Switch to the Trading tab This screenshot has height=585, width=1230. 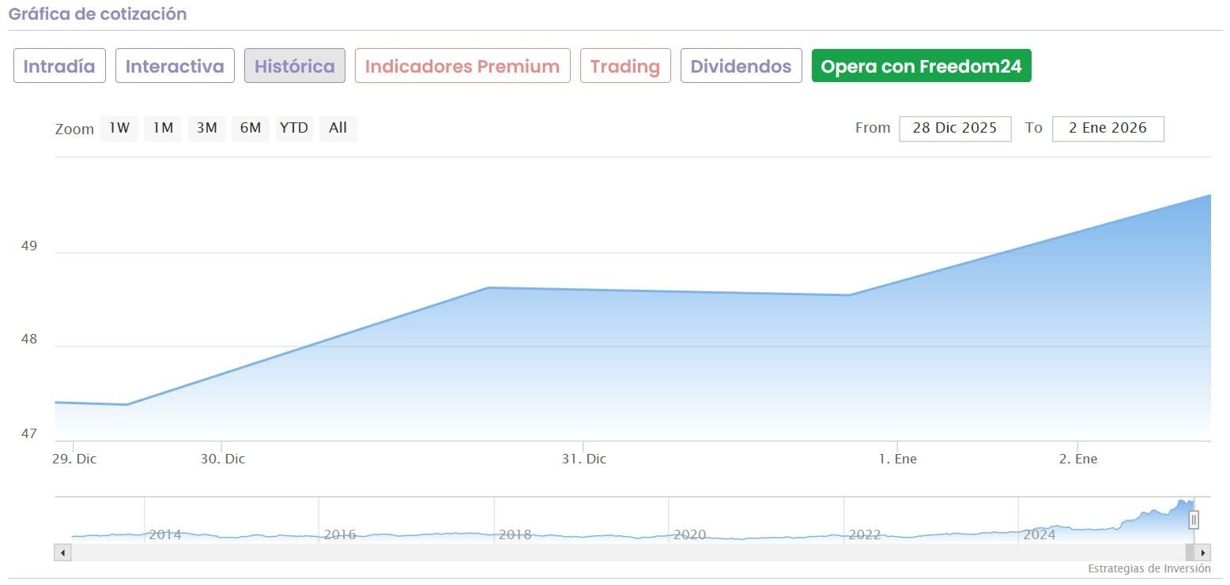tap(625, 66)
